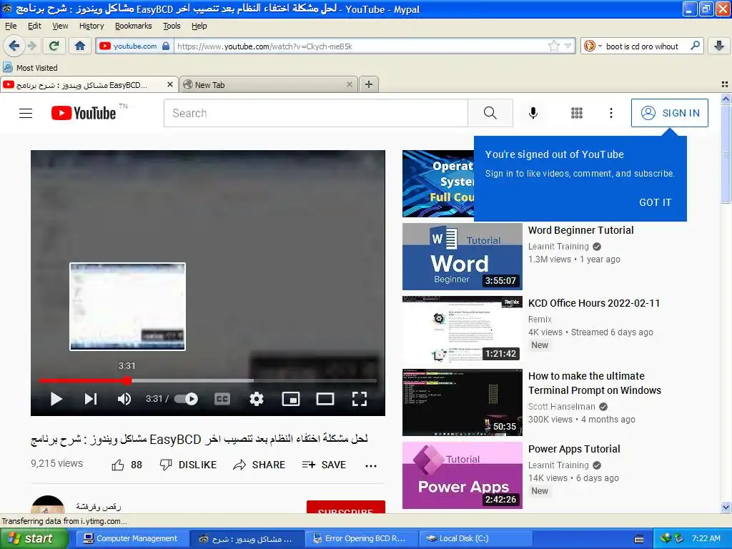This screenshot has width=732, height=549.
Task: Toggle the autoplay switch
Action: tap(187, 399)
